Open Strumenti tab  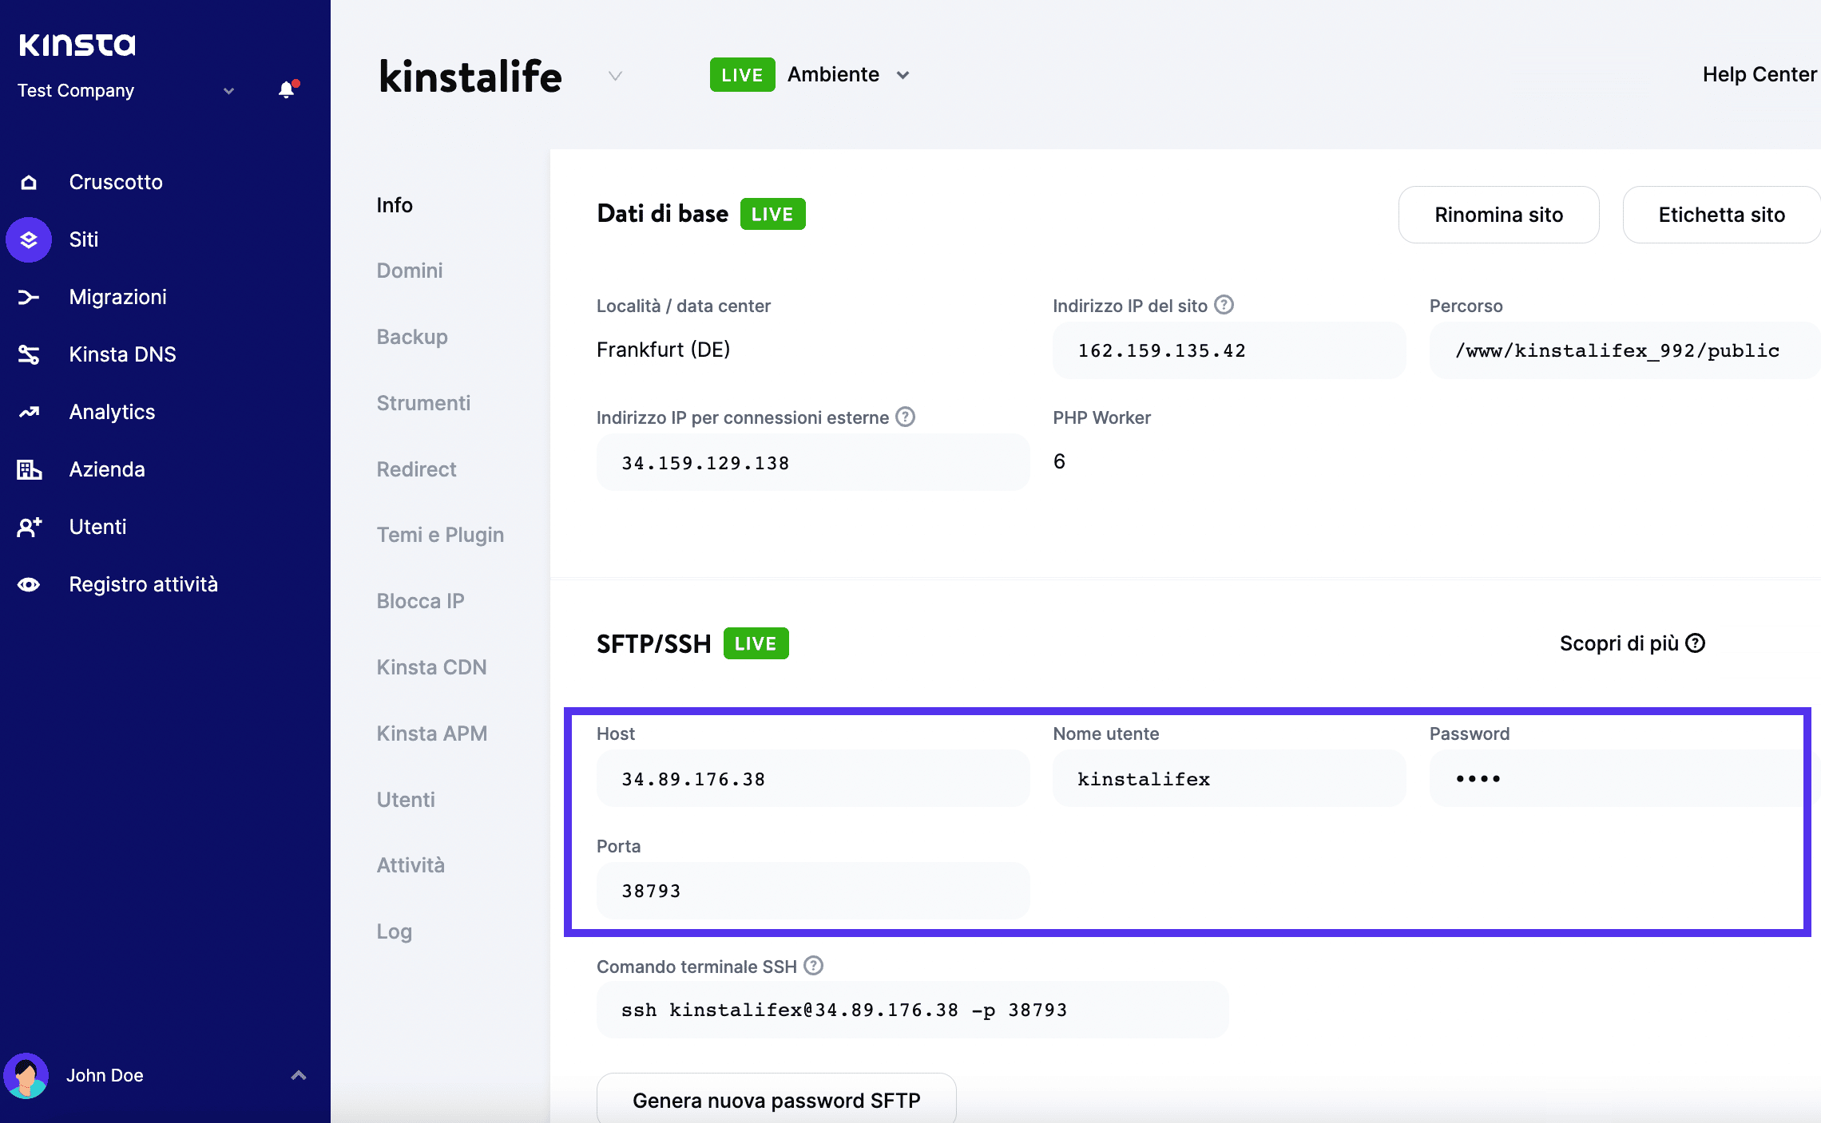click(423, 403)
